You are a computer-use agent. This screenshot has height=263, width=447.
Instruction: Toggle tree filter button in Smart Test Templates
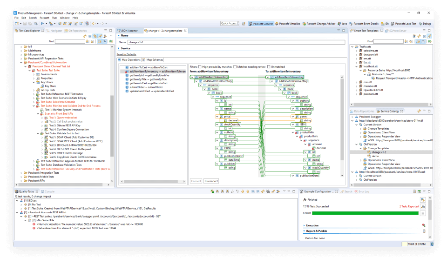point(418,41)
